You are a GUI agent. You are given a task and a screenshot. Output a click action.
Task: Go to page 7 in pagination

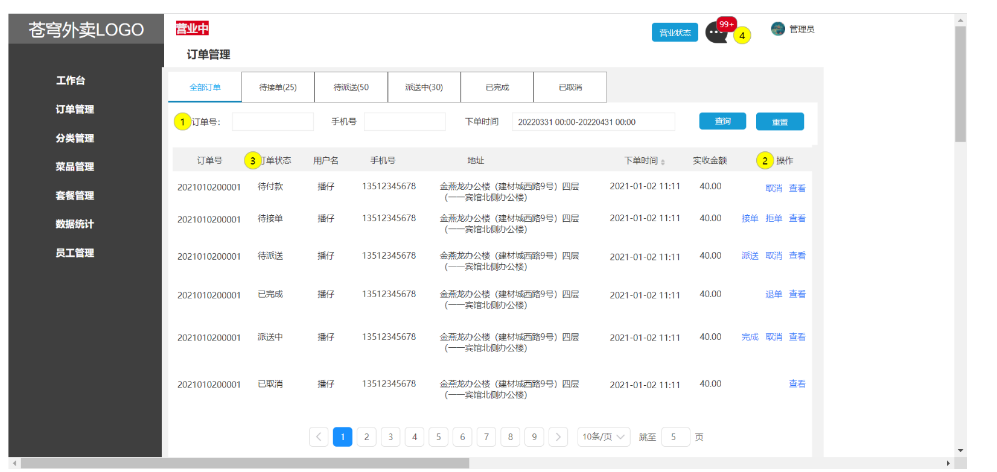pyautogui.click(x=486, y=437)
